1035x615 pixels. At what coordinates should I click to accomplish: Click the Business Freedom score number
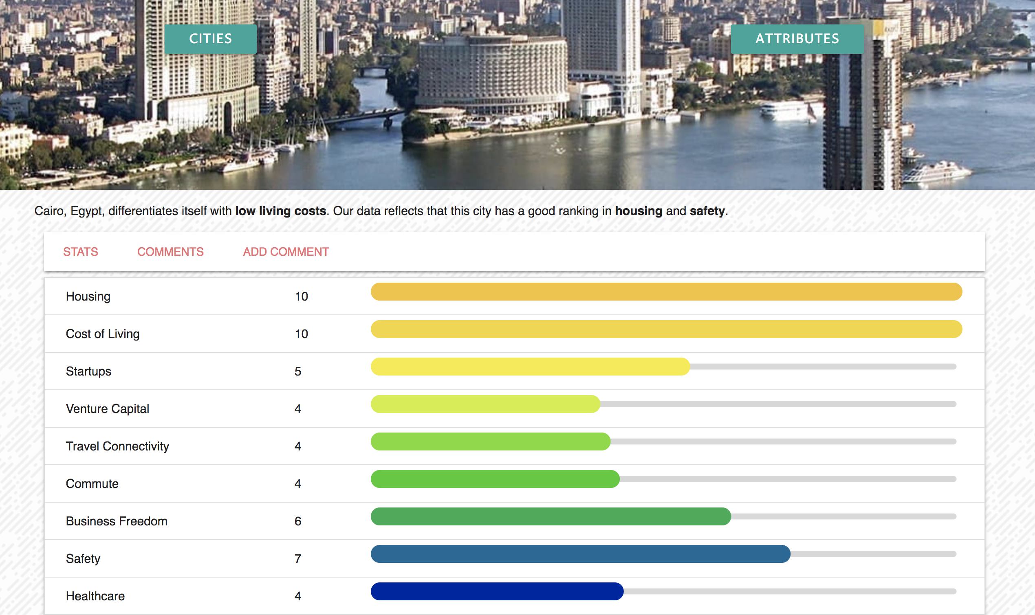pos(297,521)
